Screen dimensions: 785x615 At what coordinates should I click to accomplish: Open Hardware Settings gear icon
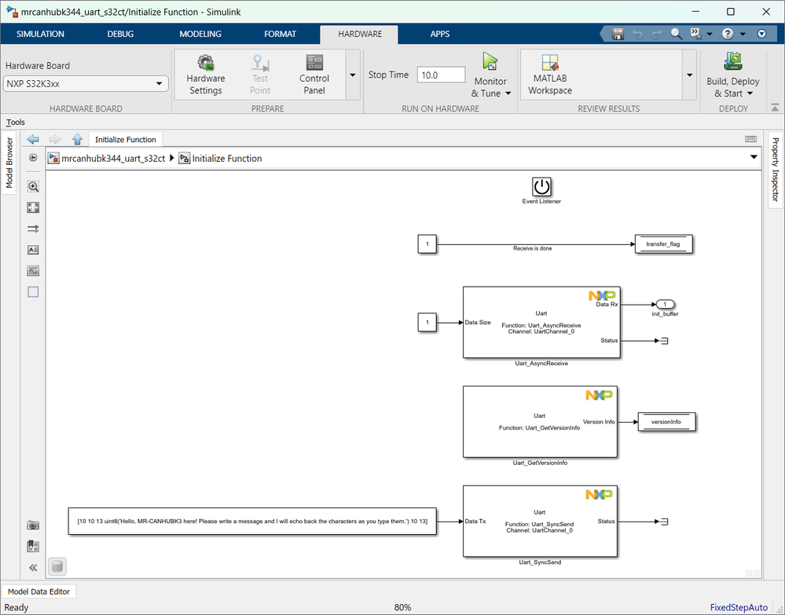click(x=206, y=63)
